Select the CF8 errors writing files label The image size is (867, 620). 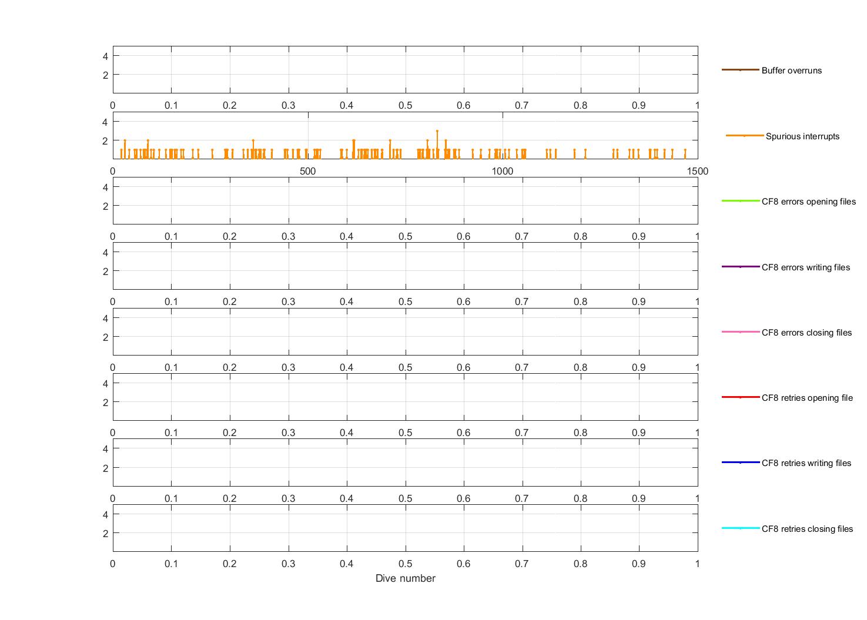click(x=806, y=267)
